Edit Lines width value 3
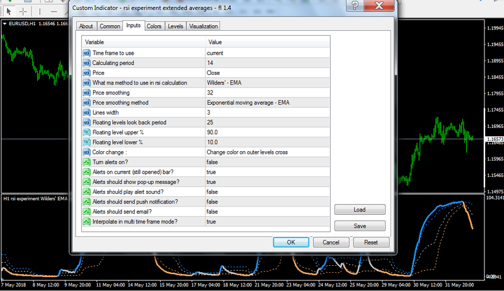This screenshot has width=504, height=291. click(268, 112)
